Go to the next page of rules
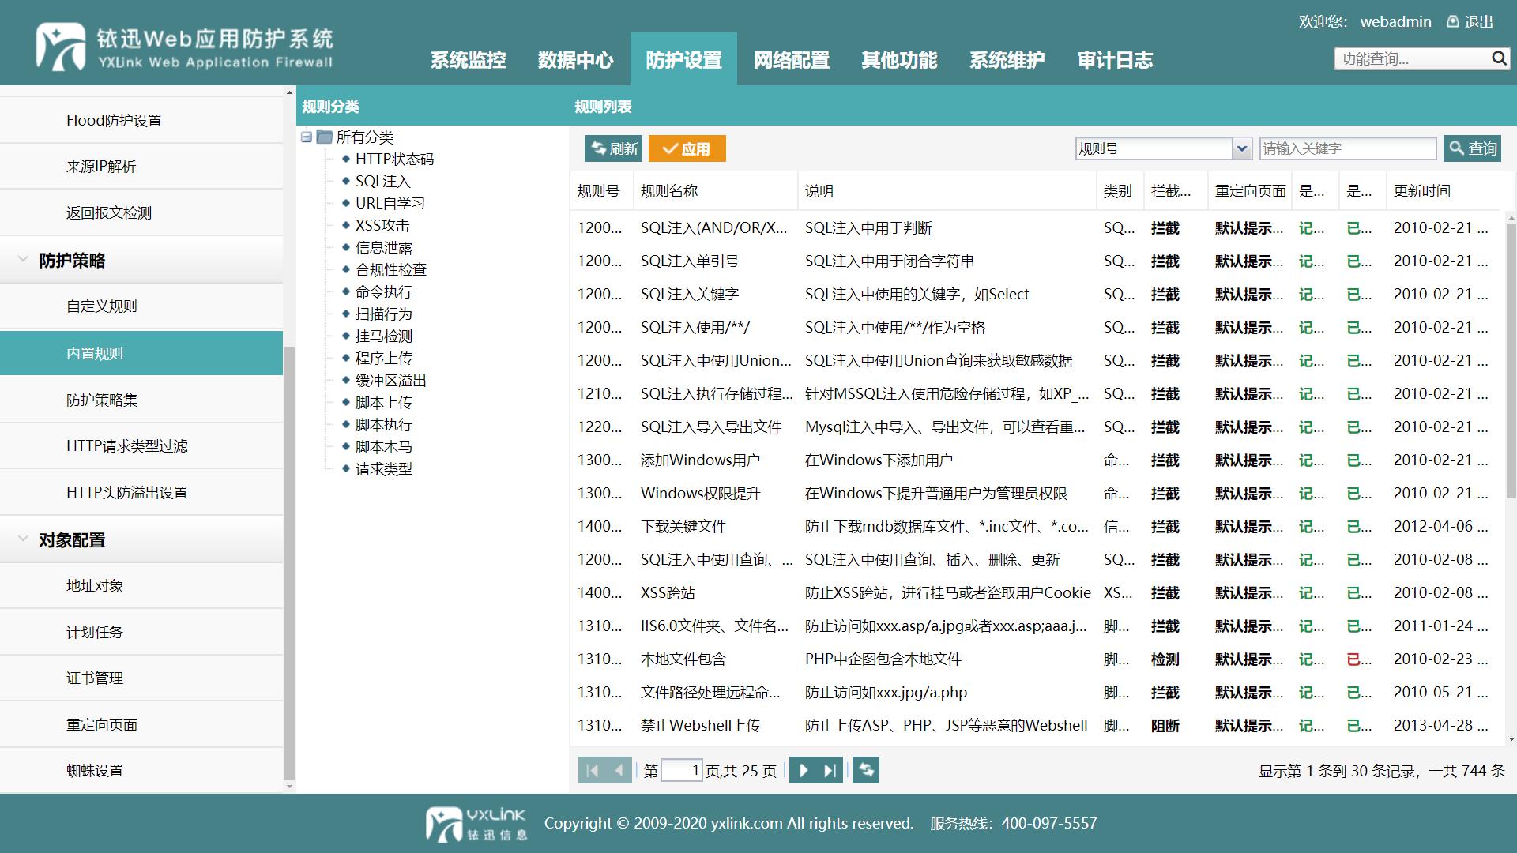Image resolution: width=1517 pixels, height=853 pixels. [x=803, y=770]
